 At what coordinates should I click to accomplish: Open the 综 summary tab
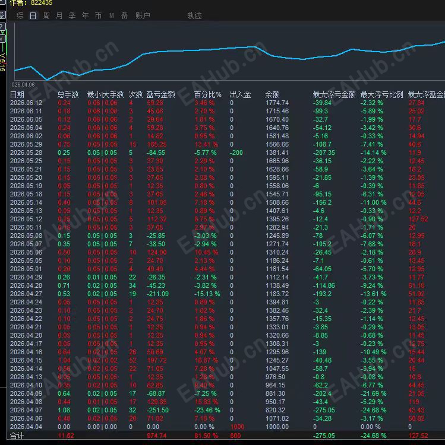[x=20, y=15]
